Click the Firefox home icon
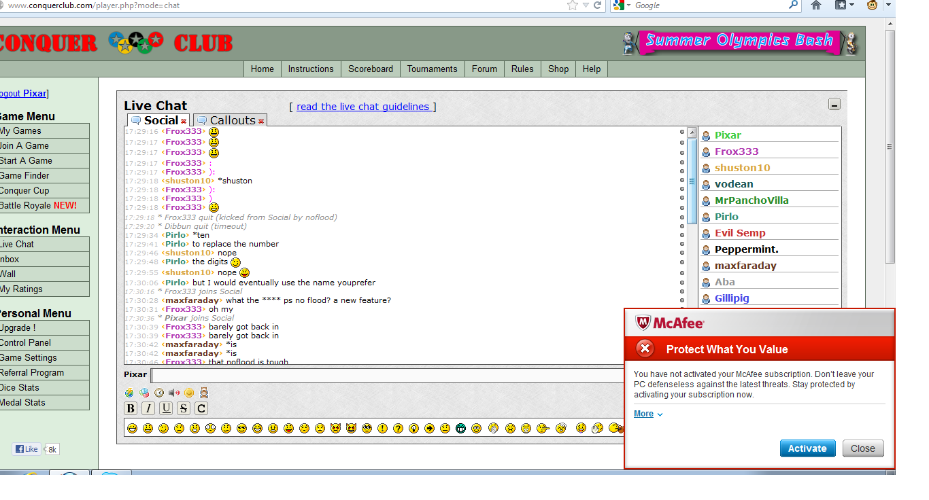This screenshot has height=500, width=929. click(x=816, y=5)
